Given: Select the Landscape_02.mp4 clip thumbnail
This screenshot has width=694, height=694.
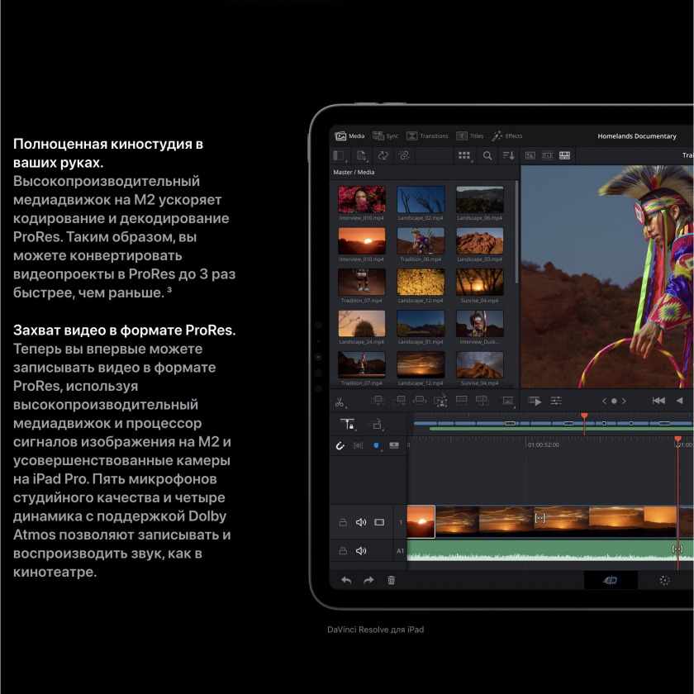Looking at the screenshot, I should (421, 200).
